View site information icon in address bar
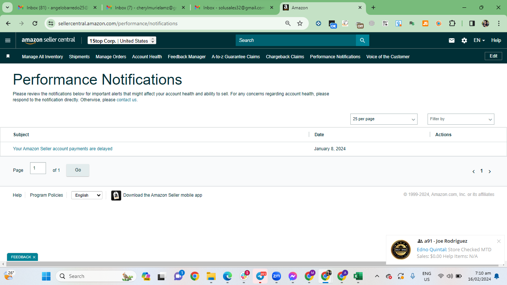The width and height of the screenshot is (507, 285). point(52,23)
